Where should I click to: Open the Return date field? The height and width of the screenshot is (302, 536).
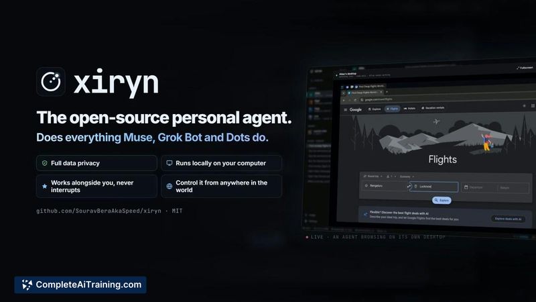[513, 188]
